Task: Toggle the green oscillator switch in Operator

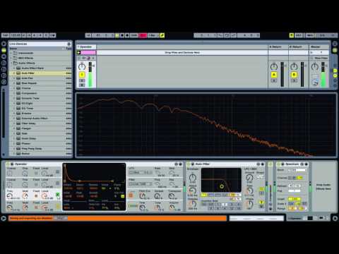Action: pos(58,194)
